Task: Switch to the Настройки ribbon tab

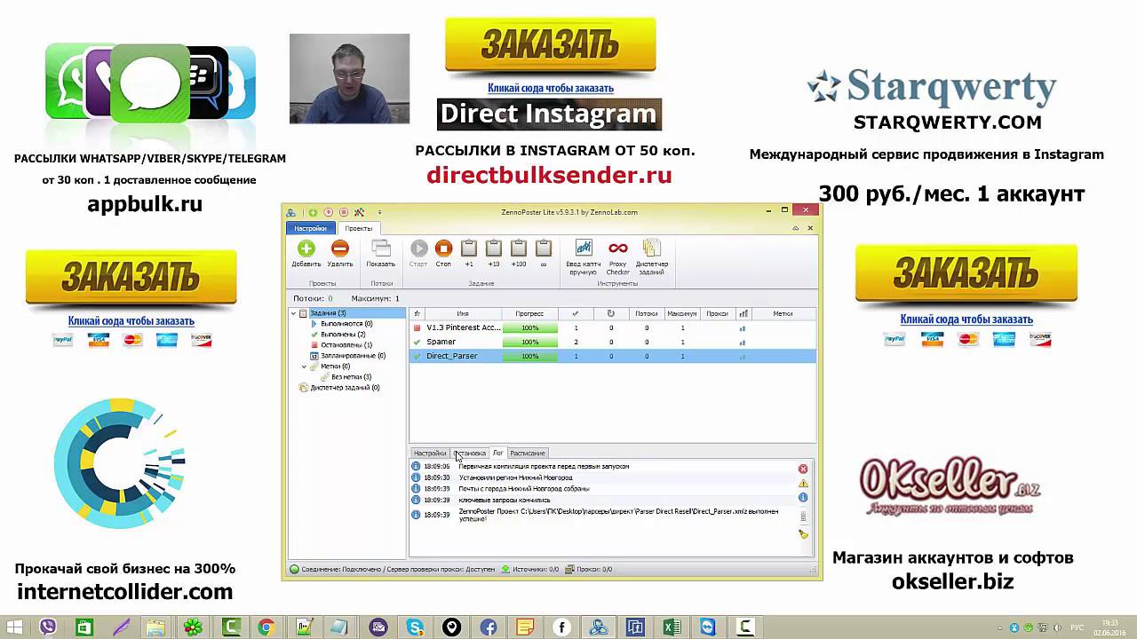Action: 311,228
